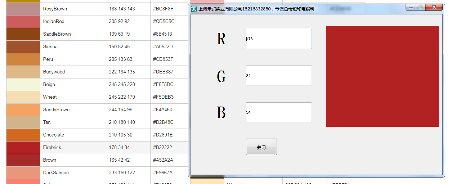Minimize the RGB dialog window
The width and height of the screenshot is (452, 184).
point(411,7)
